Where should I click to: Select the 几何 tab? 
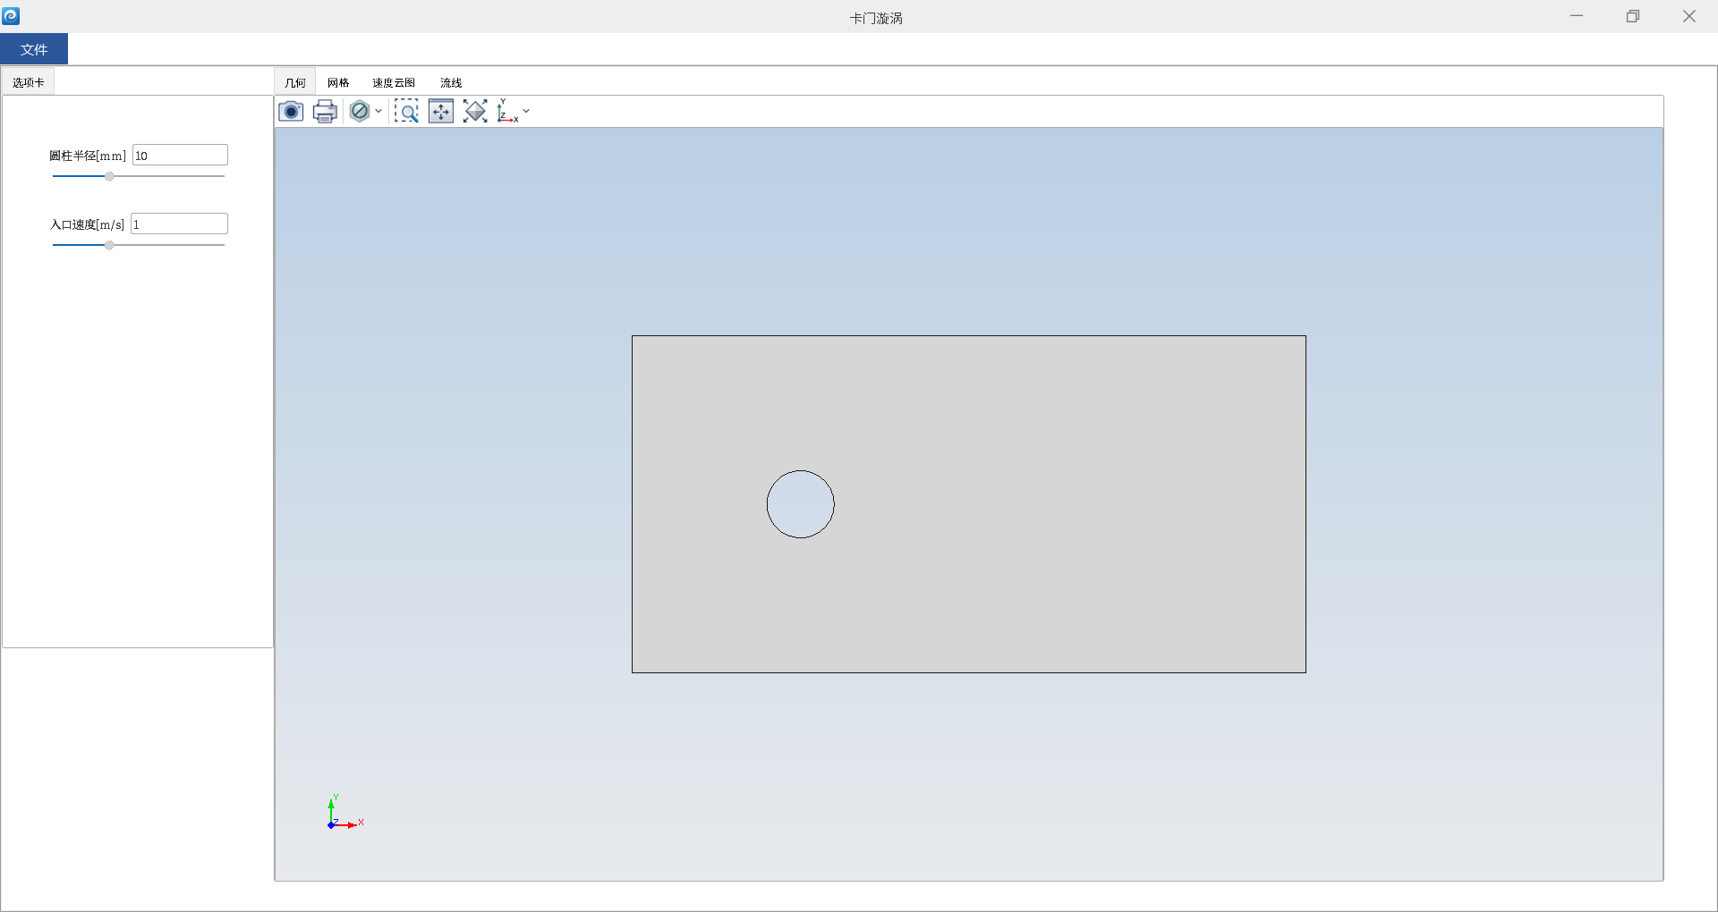click(x=295, y=83)
